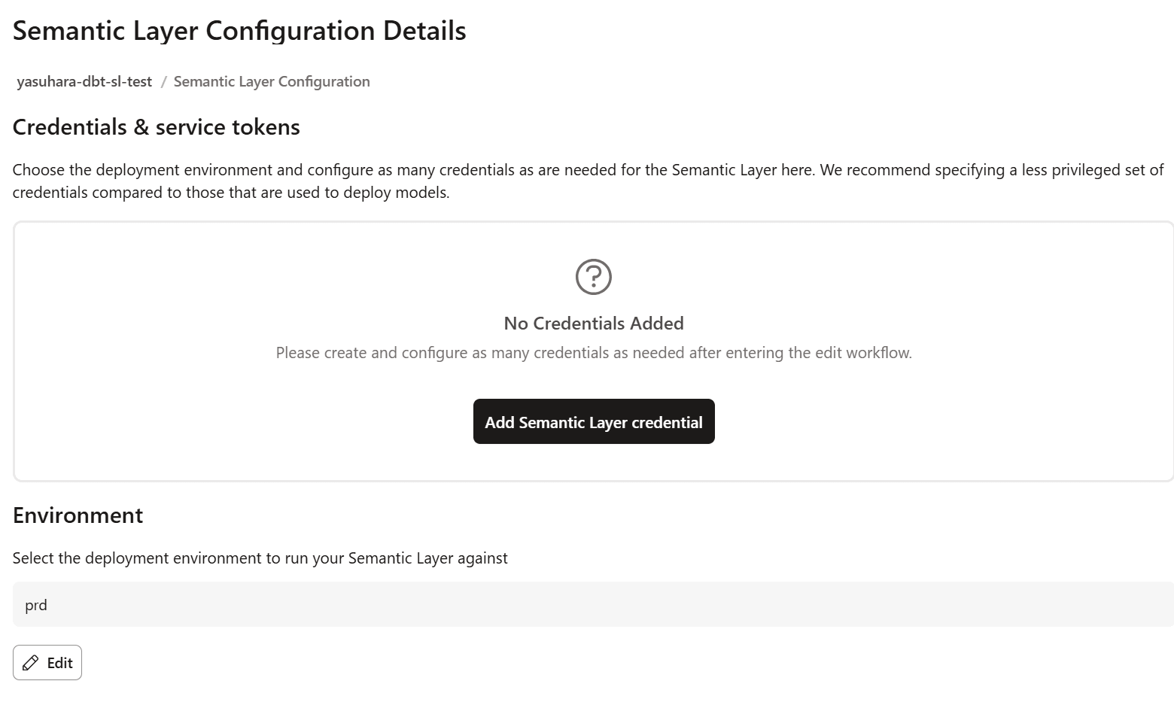Image resolution: width=1174 pixels, height=702 pixels.
Task: Select the Semantic Layer Configuration breadcrumb
Action: [272, 81]
